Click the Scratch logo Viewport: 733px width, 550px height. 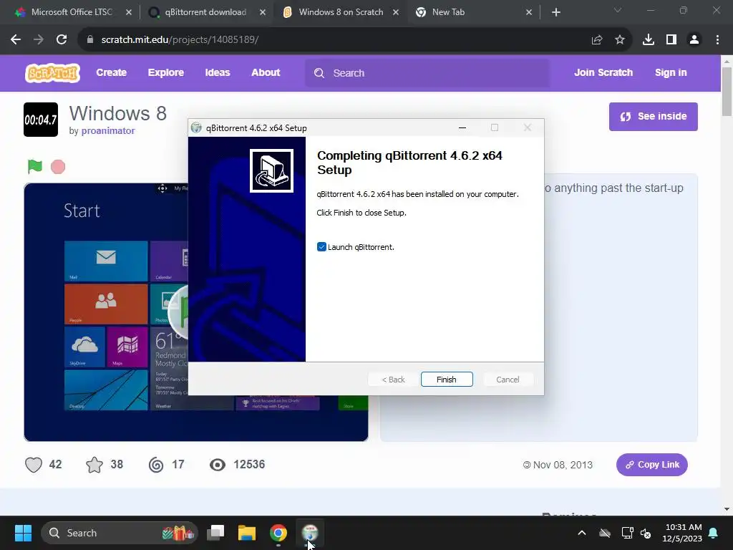(x=52, y=72)
